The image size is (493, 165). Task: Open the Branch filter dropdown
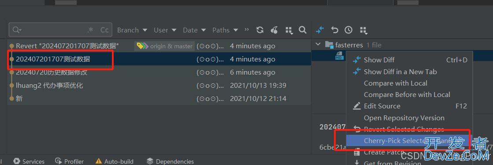132,30
